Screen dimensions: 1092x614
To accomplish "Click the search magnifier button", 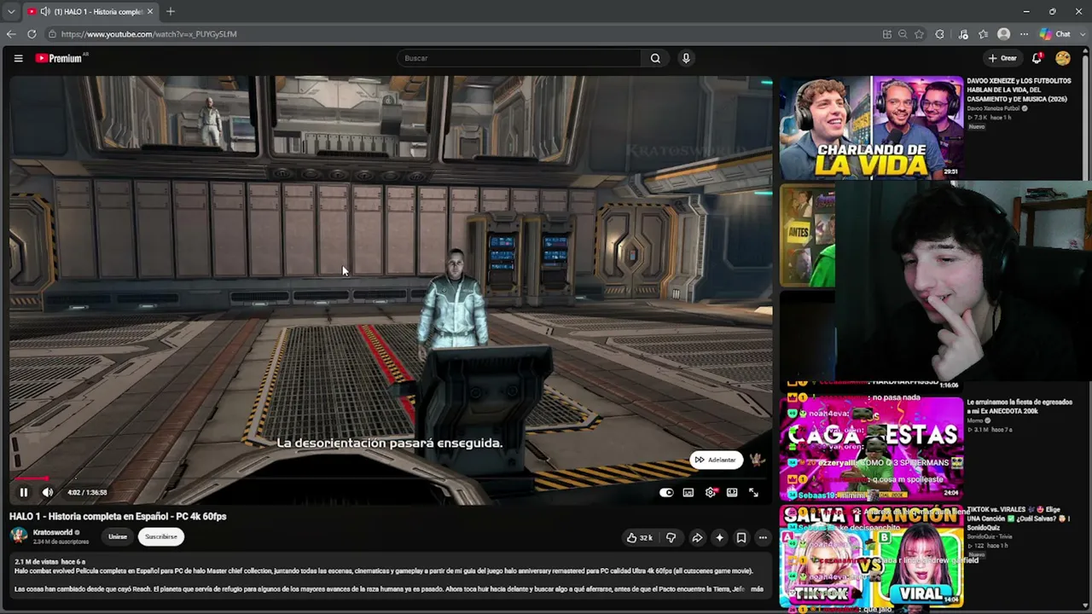I will click(x=655, y=58).
